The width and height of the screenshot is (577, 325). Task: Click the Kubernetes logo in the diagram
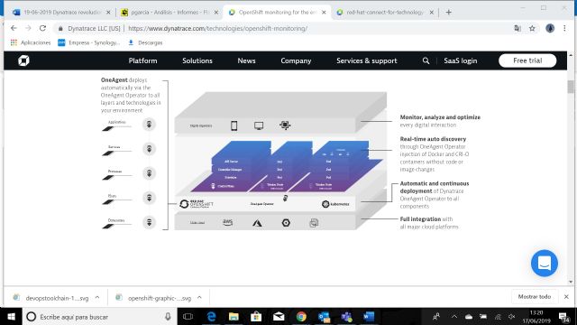pos(335,204)
